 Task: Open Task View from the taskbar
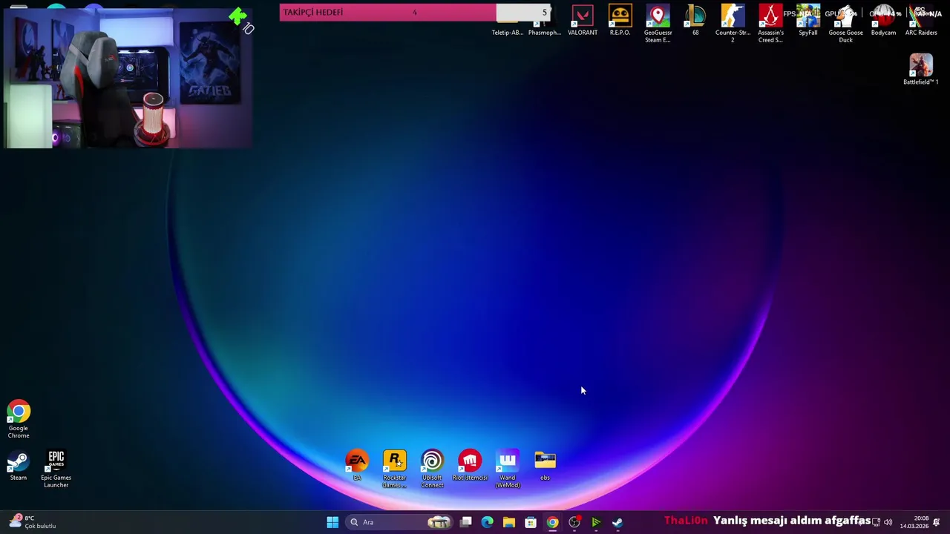click(466, 522)
